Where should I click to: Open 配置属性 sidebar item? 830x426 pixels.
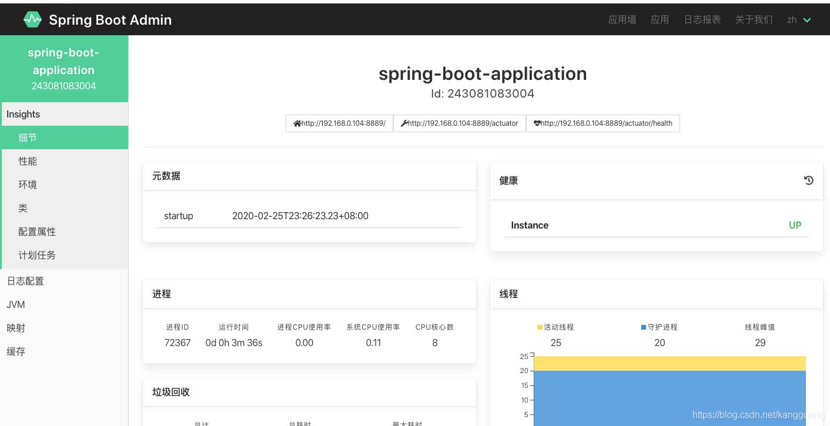pos(37,232)
